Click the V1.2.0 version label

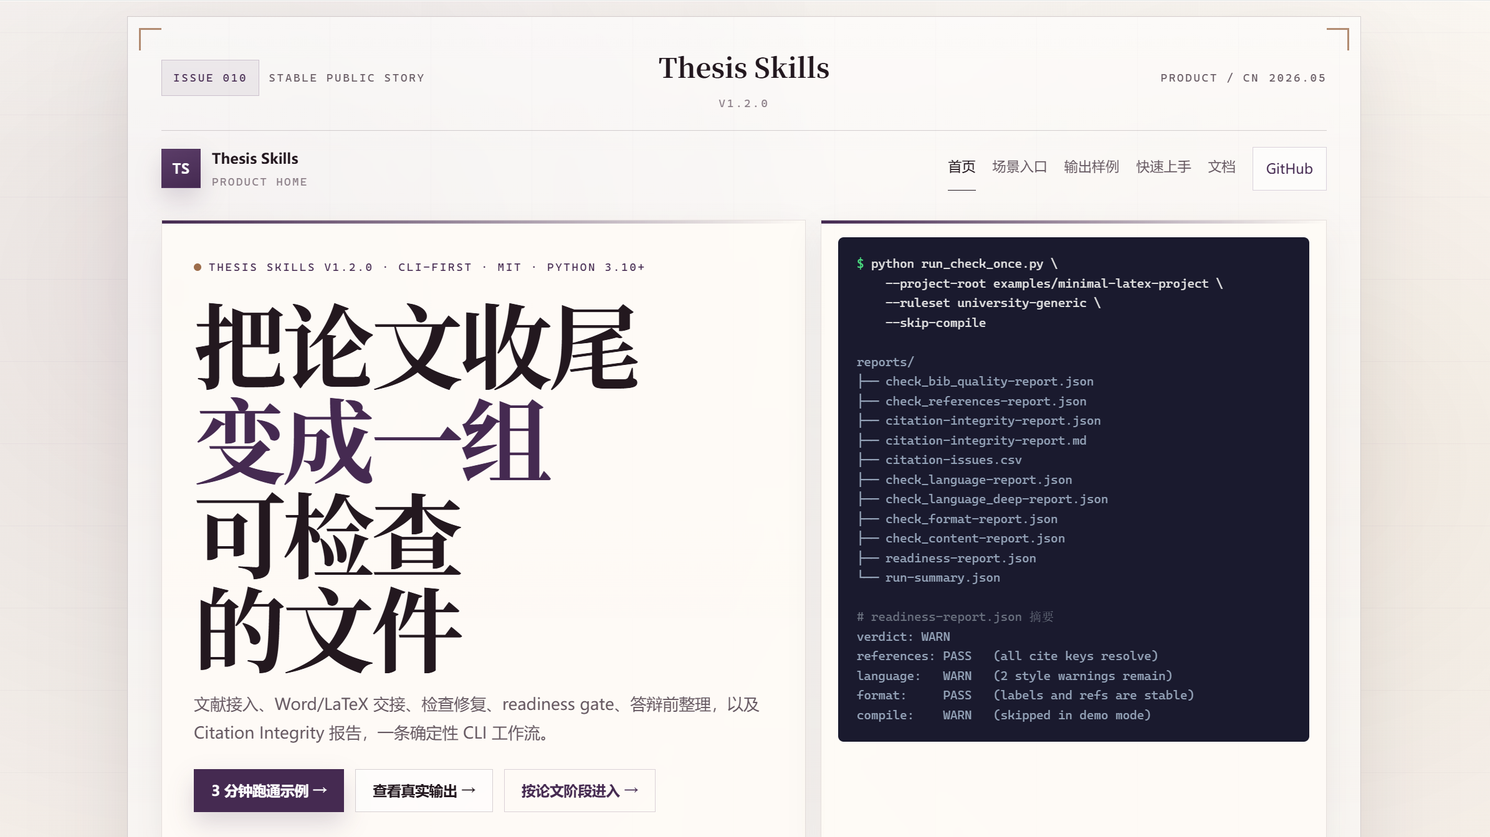coord(743,103)
